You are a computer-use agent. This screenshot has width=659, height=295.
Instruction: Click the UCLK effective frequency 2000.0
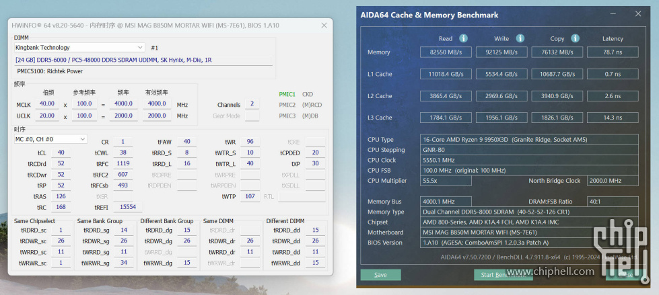(x=157, y=116)
